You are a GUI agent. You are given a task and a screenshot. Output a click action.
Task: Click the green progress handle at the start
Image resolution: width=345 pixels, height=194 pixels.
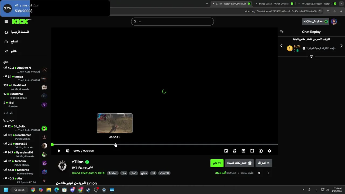point(52,145)
